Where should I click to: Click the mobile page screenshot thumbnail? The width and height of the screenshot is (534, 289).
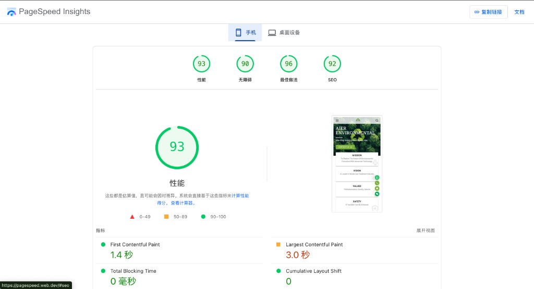tap(357, 164)
